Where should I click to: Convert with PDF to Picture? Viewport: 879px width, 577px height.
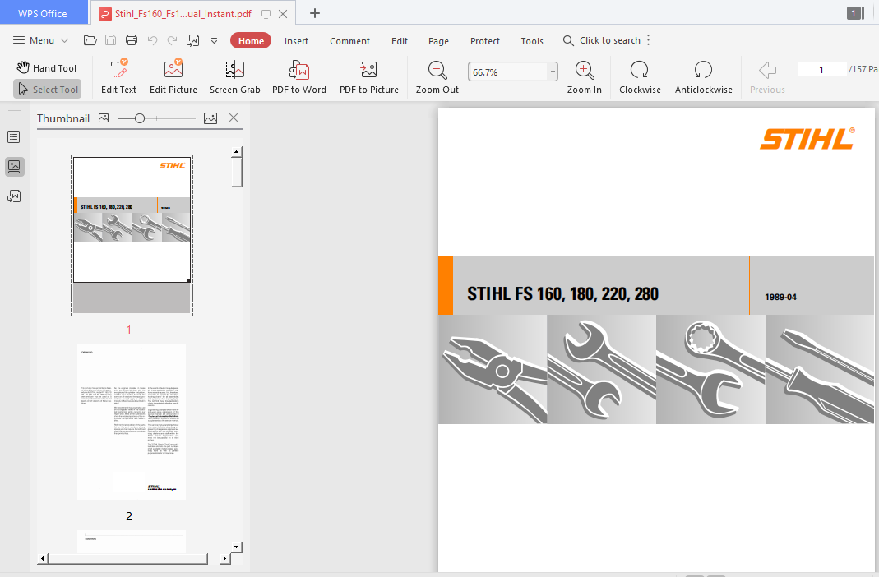click(x=369, y=76)
